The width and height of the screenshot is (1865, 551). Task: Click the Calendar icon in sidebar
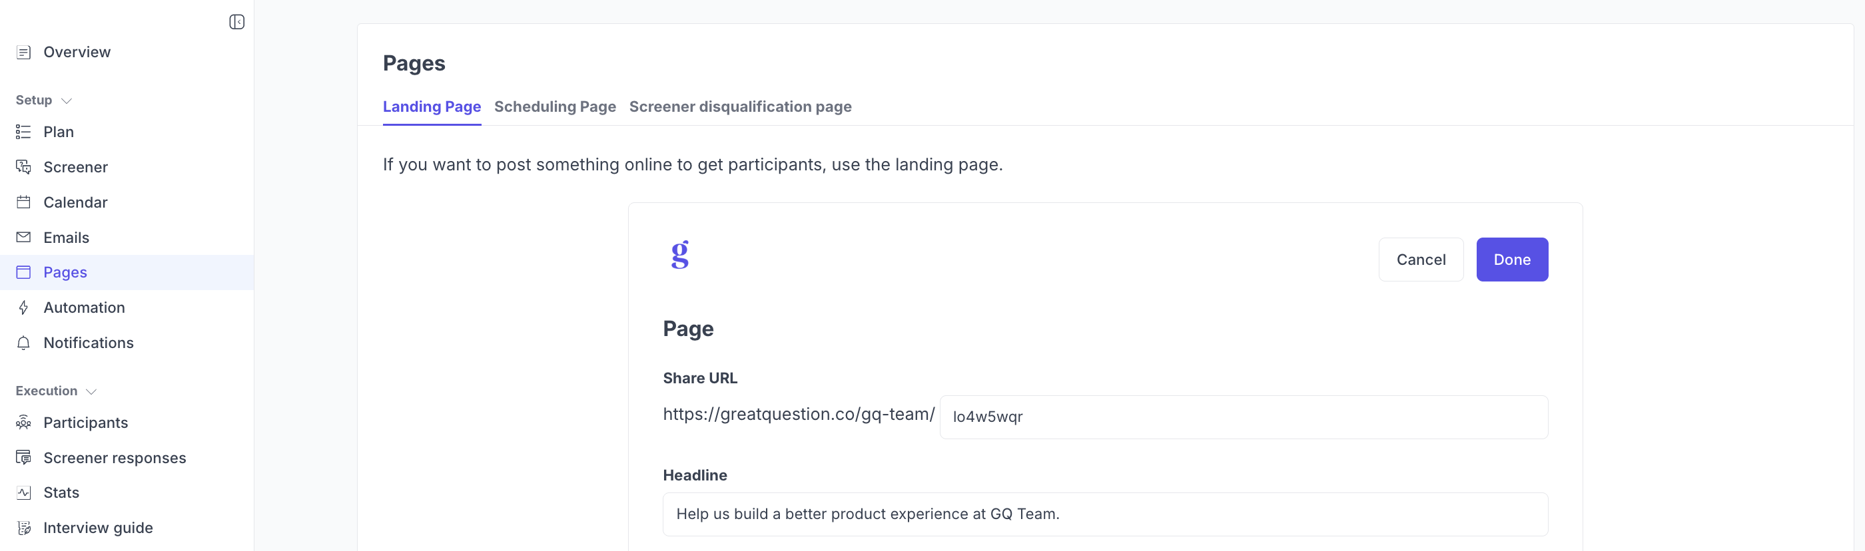click(24, 202)
